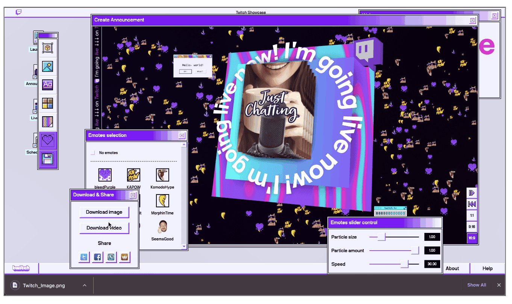Open the heart emotes tool
The height and width of the screenshot is (304, 512).
[48, 141]
